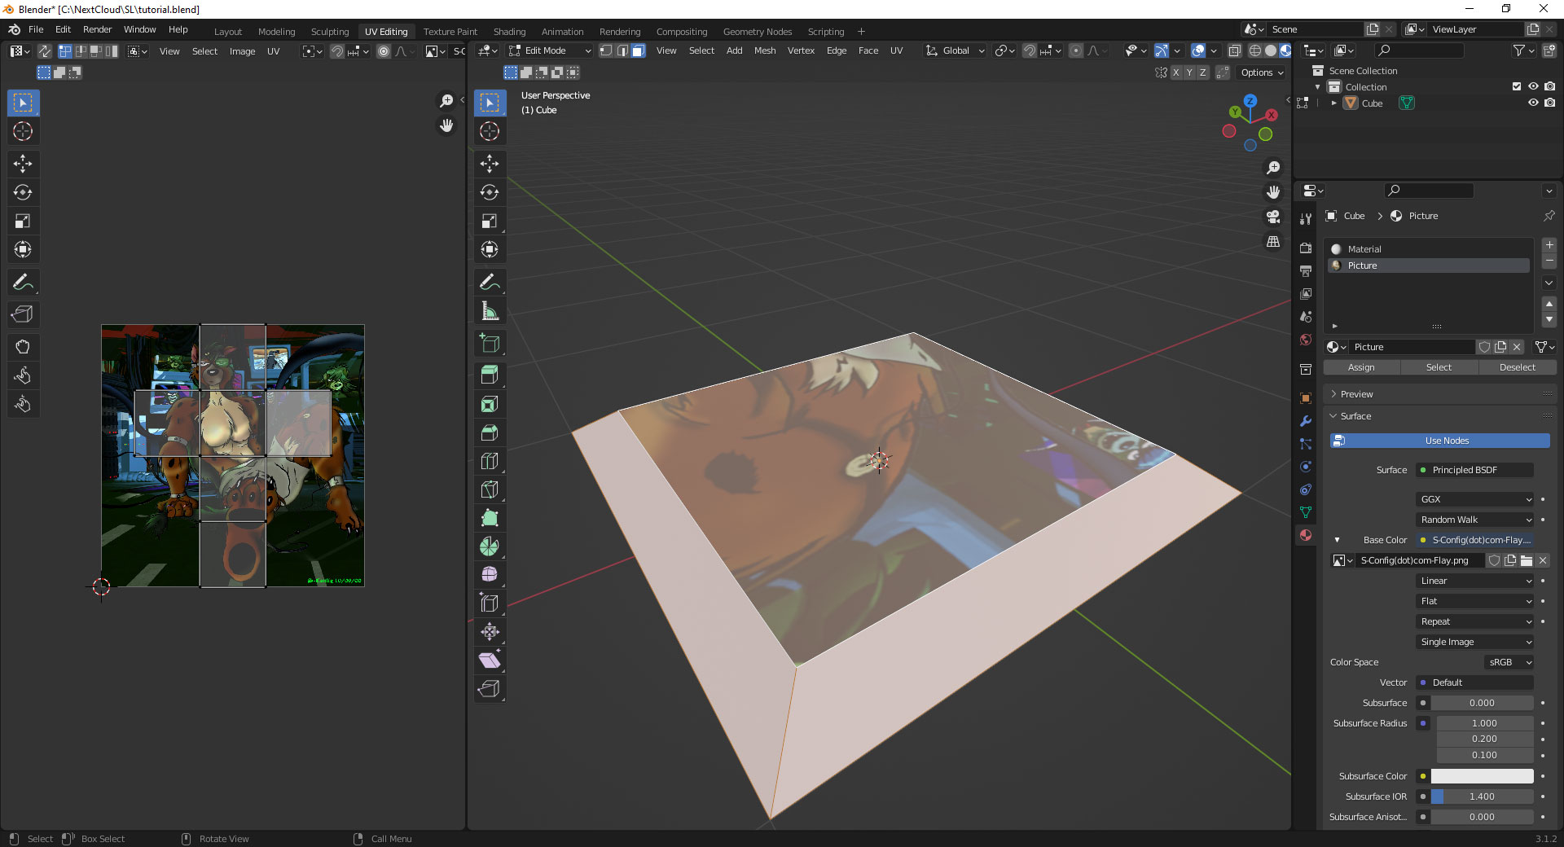Toggle proportional editing in 3D viewport

[x=1076, y=50]
